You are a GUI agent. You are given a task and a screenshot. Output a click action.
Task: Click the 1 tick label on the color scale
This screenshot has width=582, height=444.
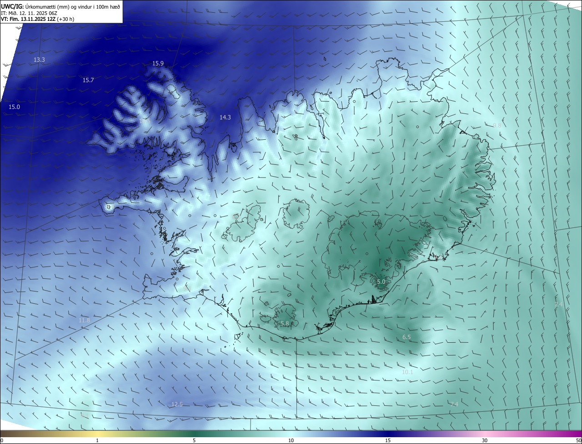coord(97,440)
